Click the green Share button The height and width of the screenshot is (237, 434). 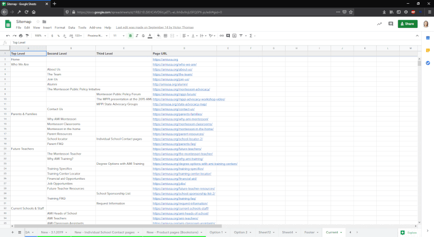coord(407,24)
